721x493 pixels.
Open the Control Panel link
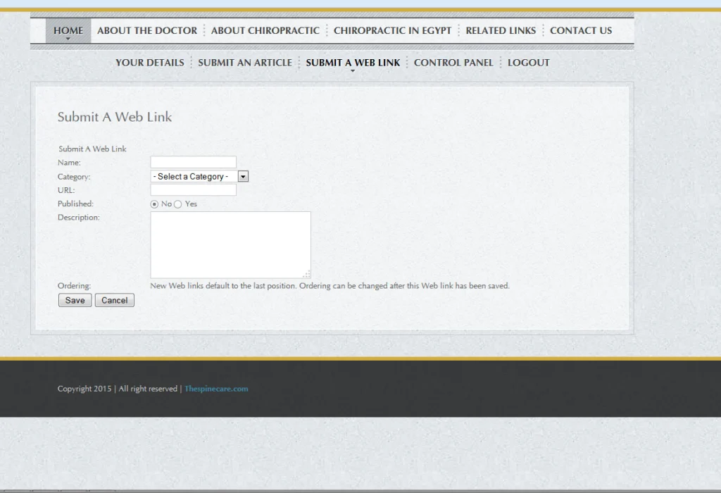pyautogui.click(x=453, y=63)
